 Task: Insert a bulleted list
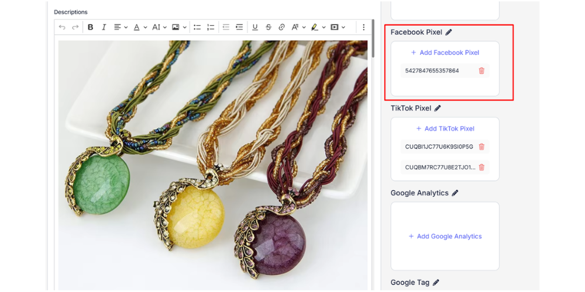tap(197, 27)
